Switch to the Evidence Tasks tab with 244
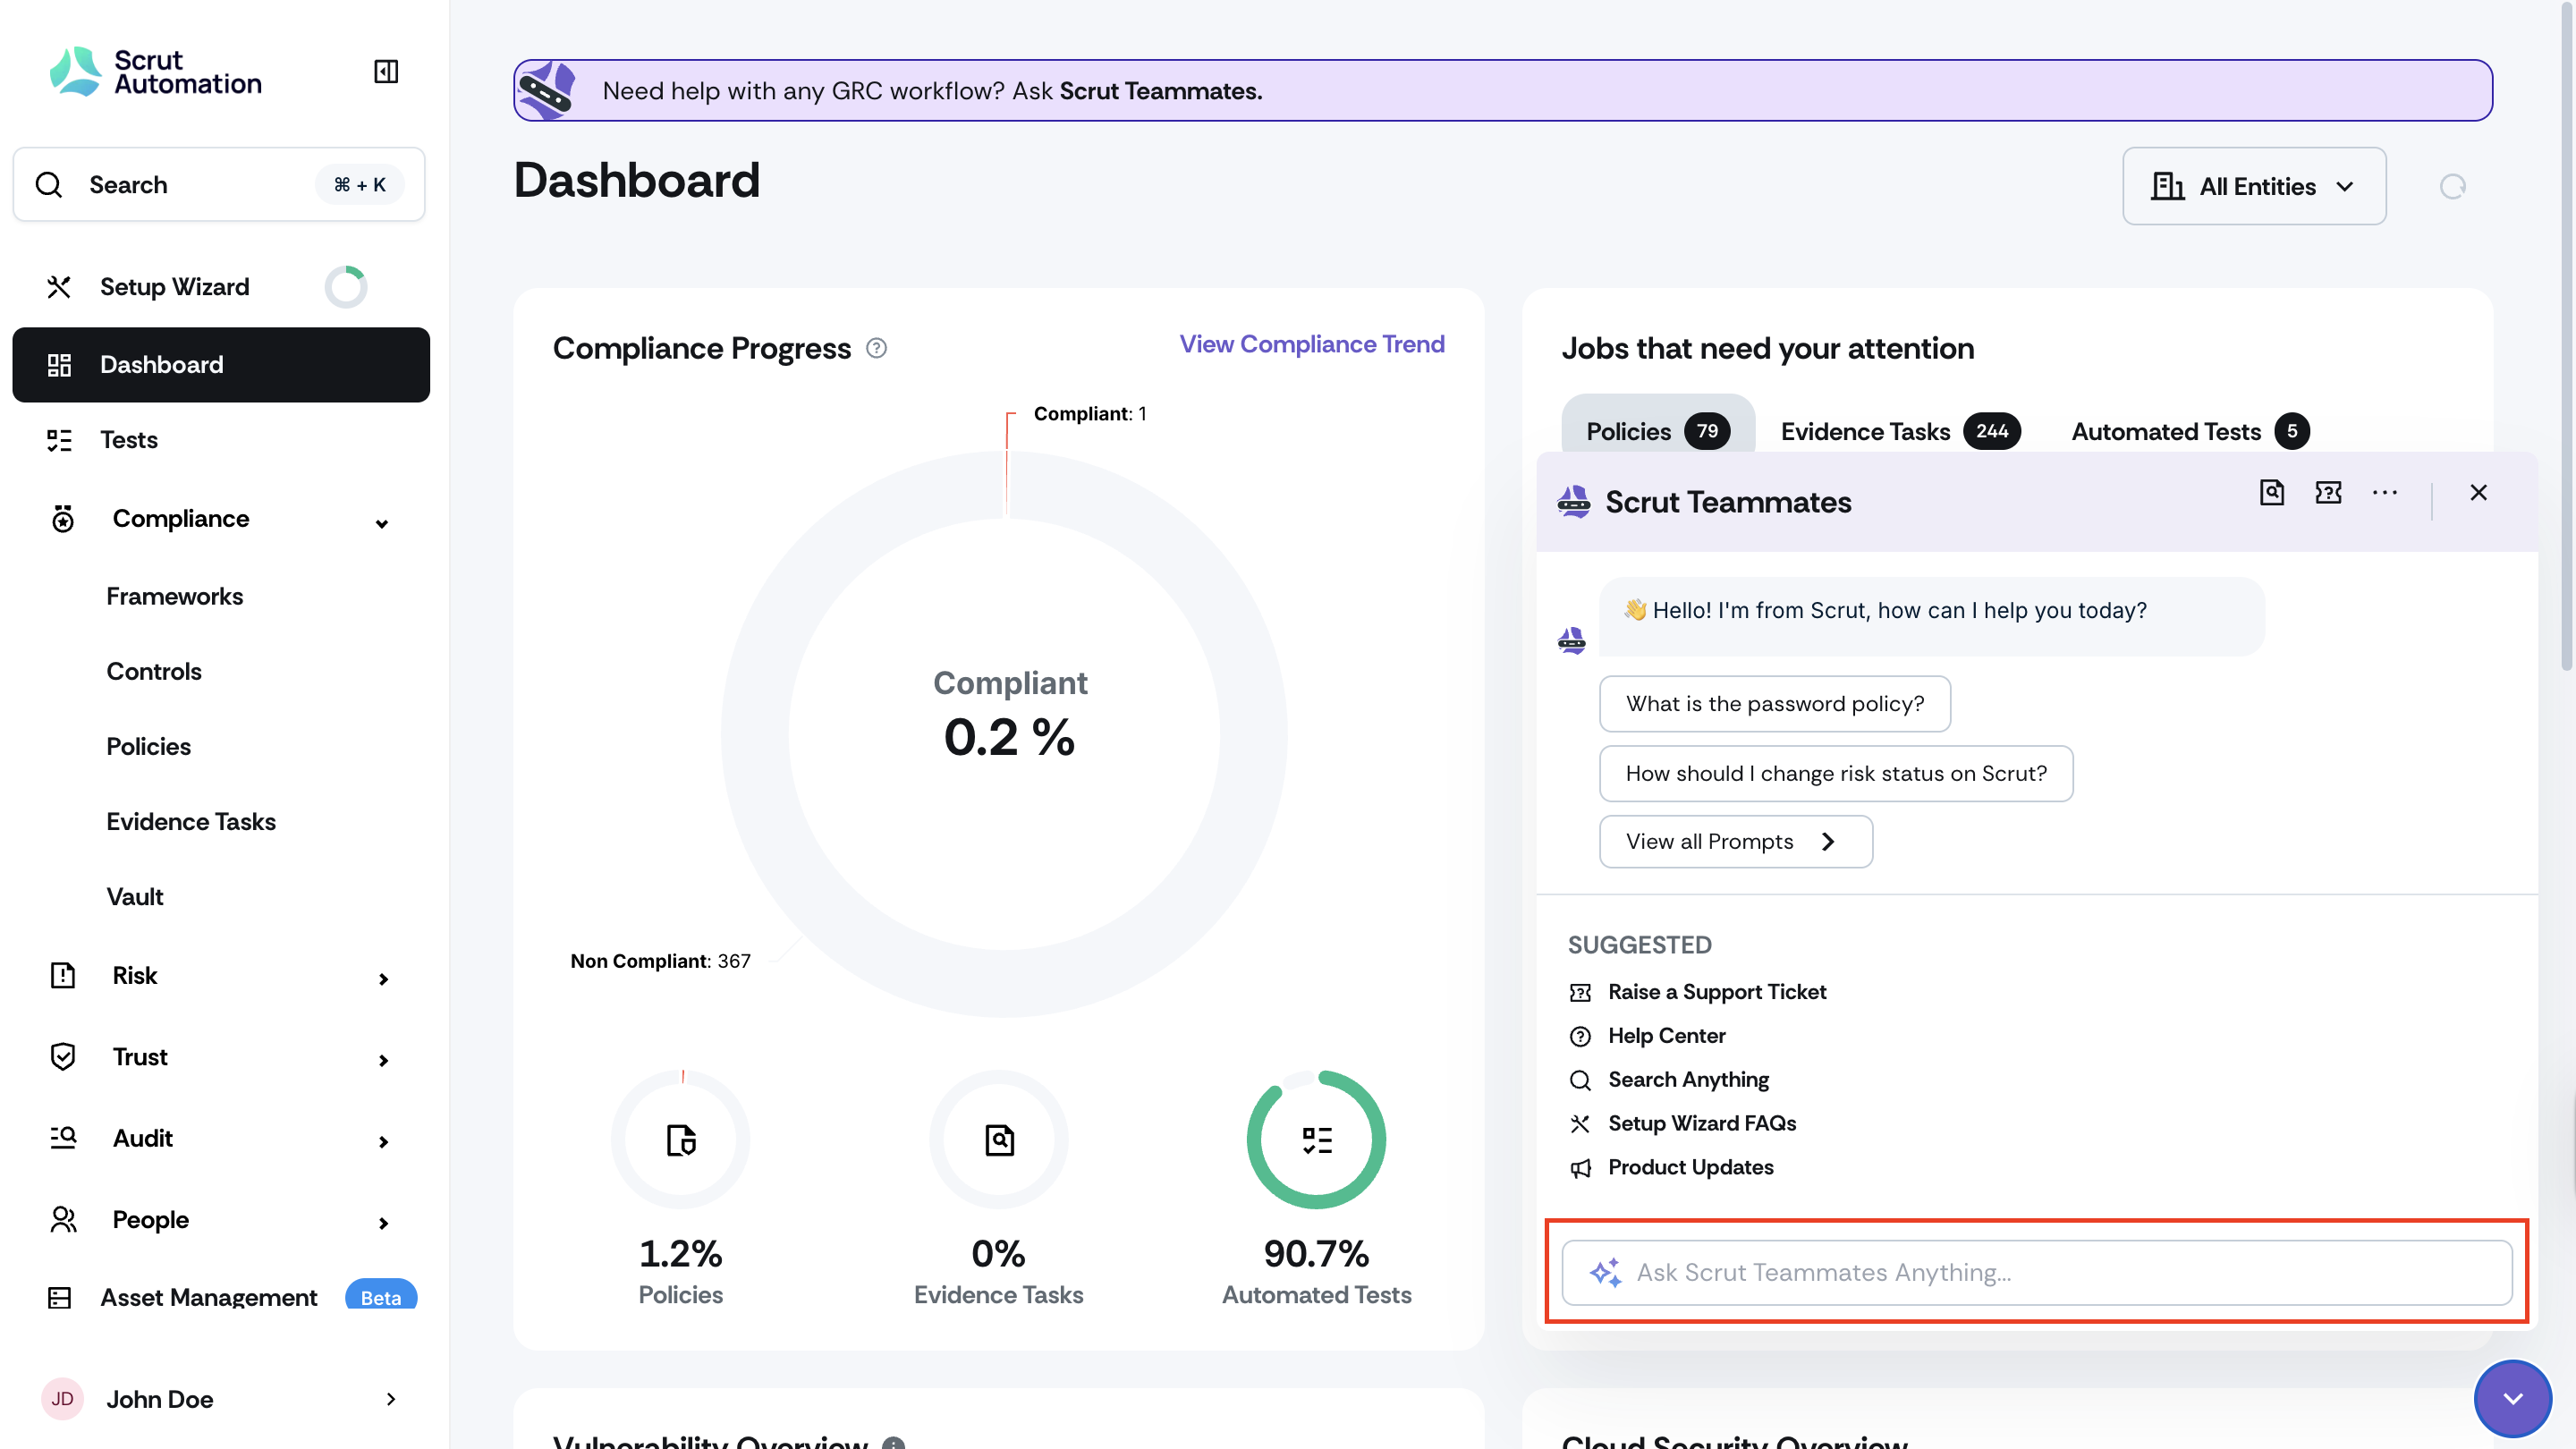This screenshot has width=2576, height=1449. click(1900, 431)
